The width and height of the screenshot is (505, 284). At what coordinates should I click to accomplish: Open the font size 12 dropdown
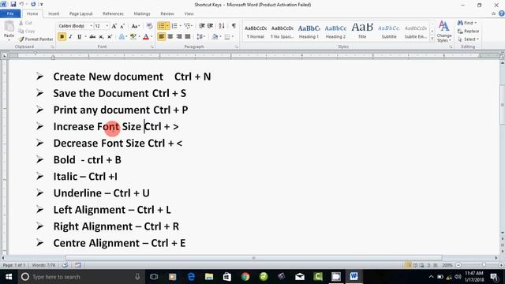(107, 26)
